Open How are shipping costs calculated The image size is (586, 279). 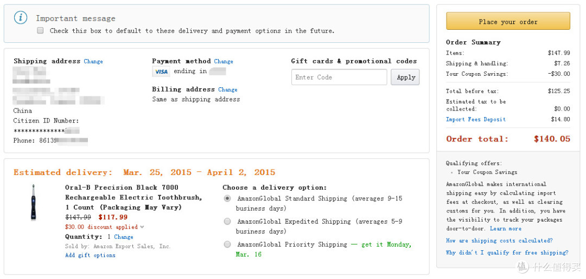click(499, 241)
